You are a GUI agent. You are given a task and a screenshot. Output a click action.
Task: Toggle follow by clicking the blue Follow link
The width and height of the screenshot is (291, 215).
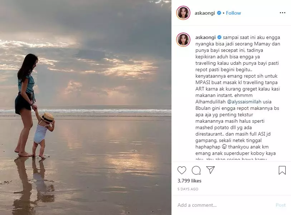click(x=233, y=13)
